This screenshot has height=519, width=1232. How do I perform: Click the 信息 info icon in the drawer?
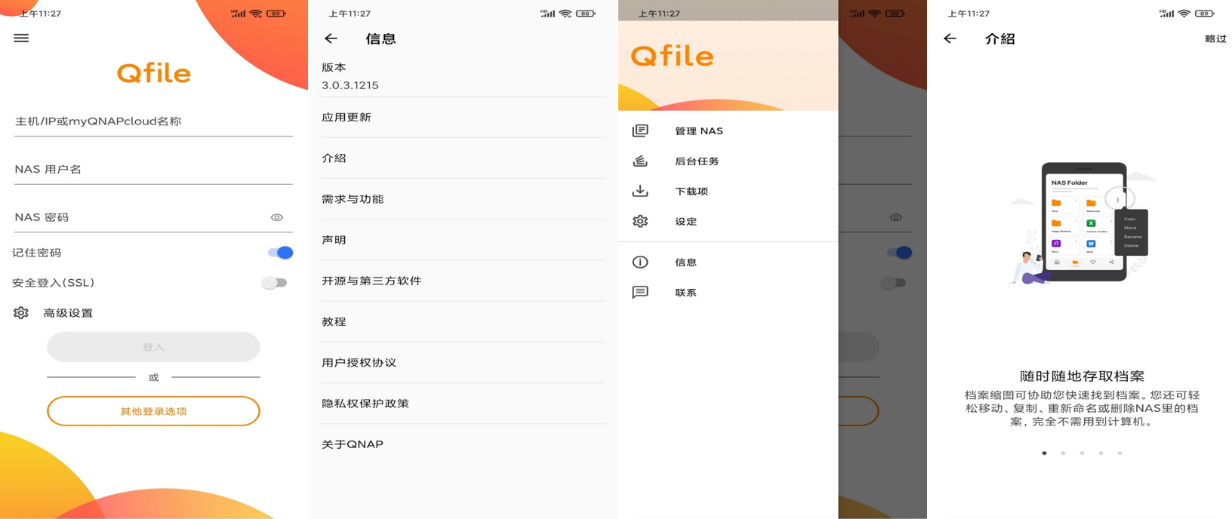(640, 262)
